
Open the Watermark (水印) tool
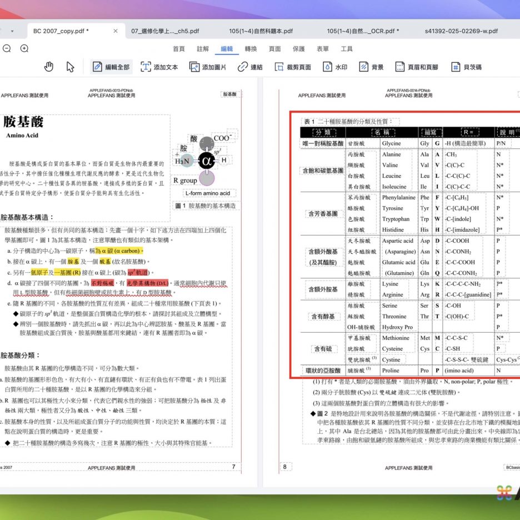[335, 67]
